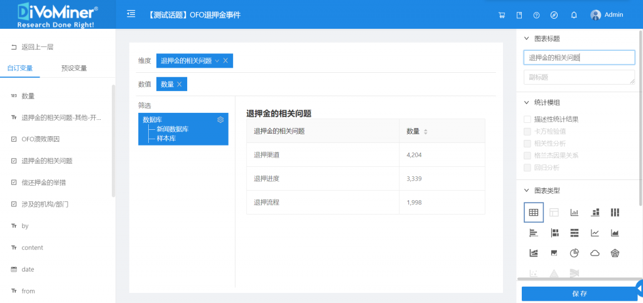Check the 相关性分析 option
This screenshot has width=643, height=303.
[527, 143]
